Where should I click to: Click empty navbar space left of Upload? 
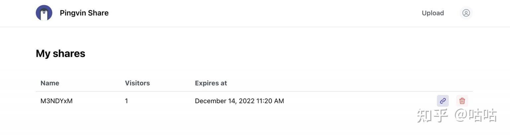(x=266, y=13)
